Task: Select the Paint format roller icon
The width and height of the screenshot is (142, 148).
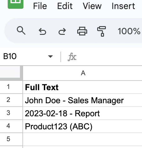Action: [102, 31]
